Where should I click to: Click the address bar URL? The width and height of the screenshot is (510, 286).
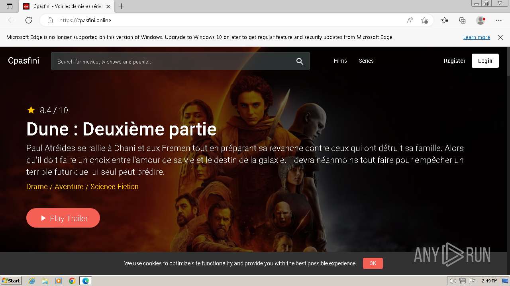click(x=85, y=20)
